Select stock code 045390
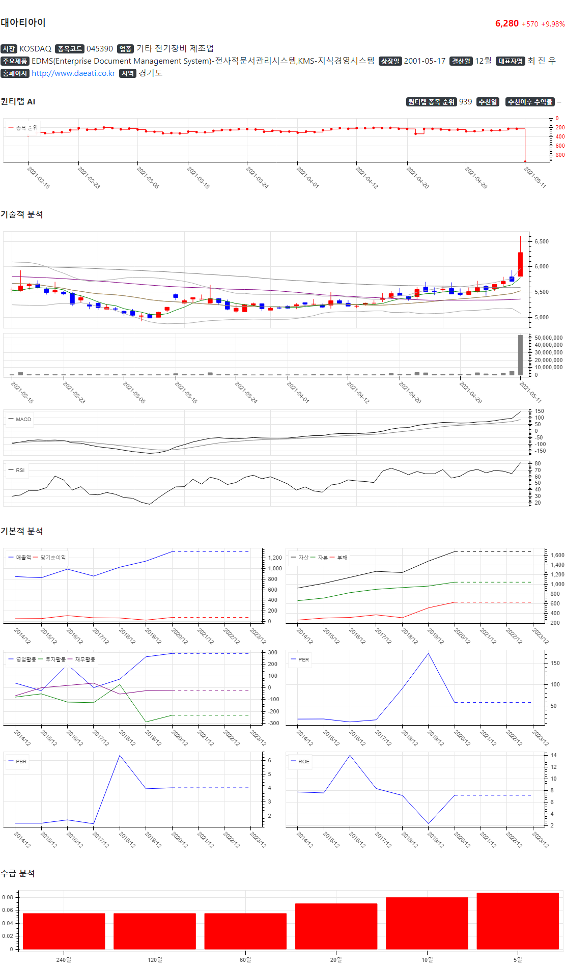Screen dimensions: 565x968 click(x=100, y=49)
